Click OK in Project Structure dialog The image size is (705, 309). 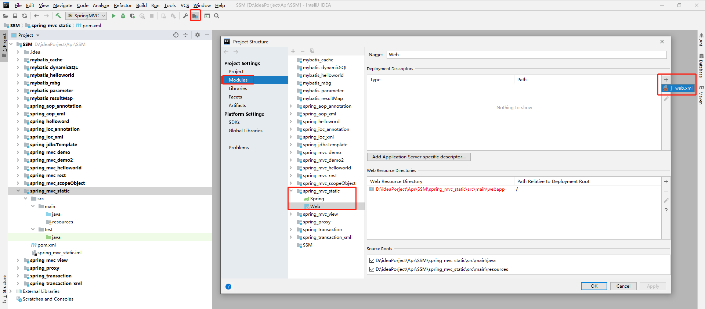click(x=594, y=286)
